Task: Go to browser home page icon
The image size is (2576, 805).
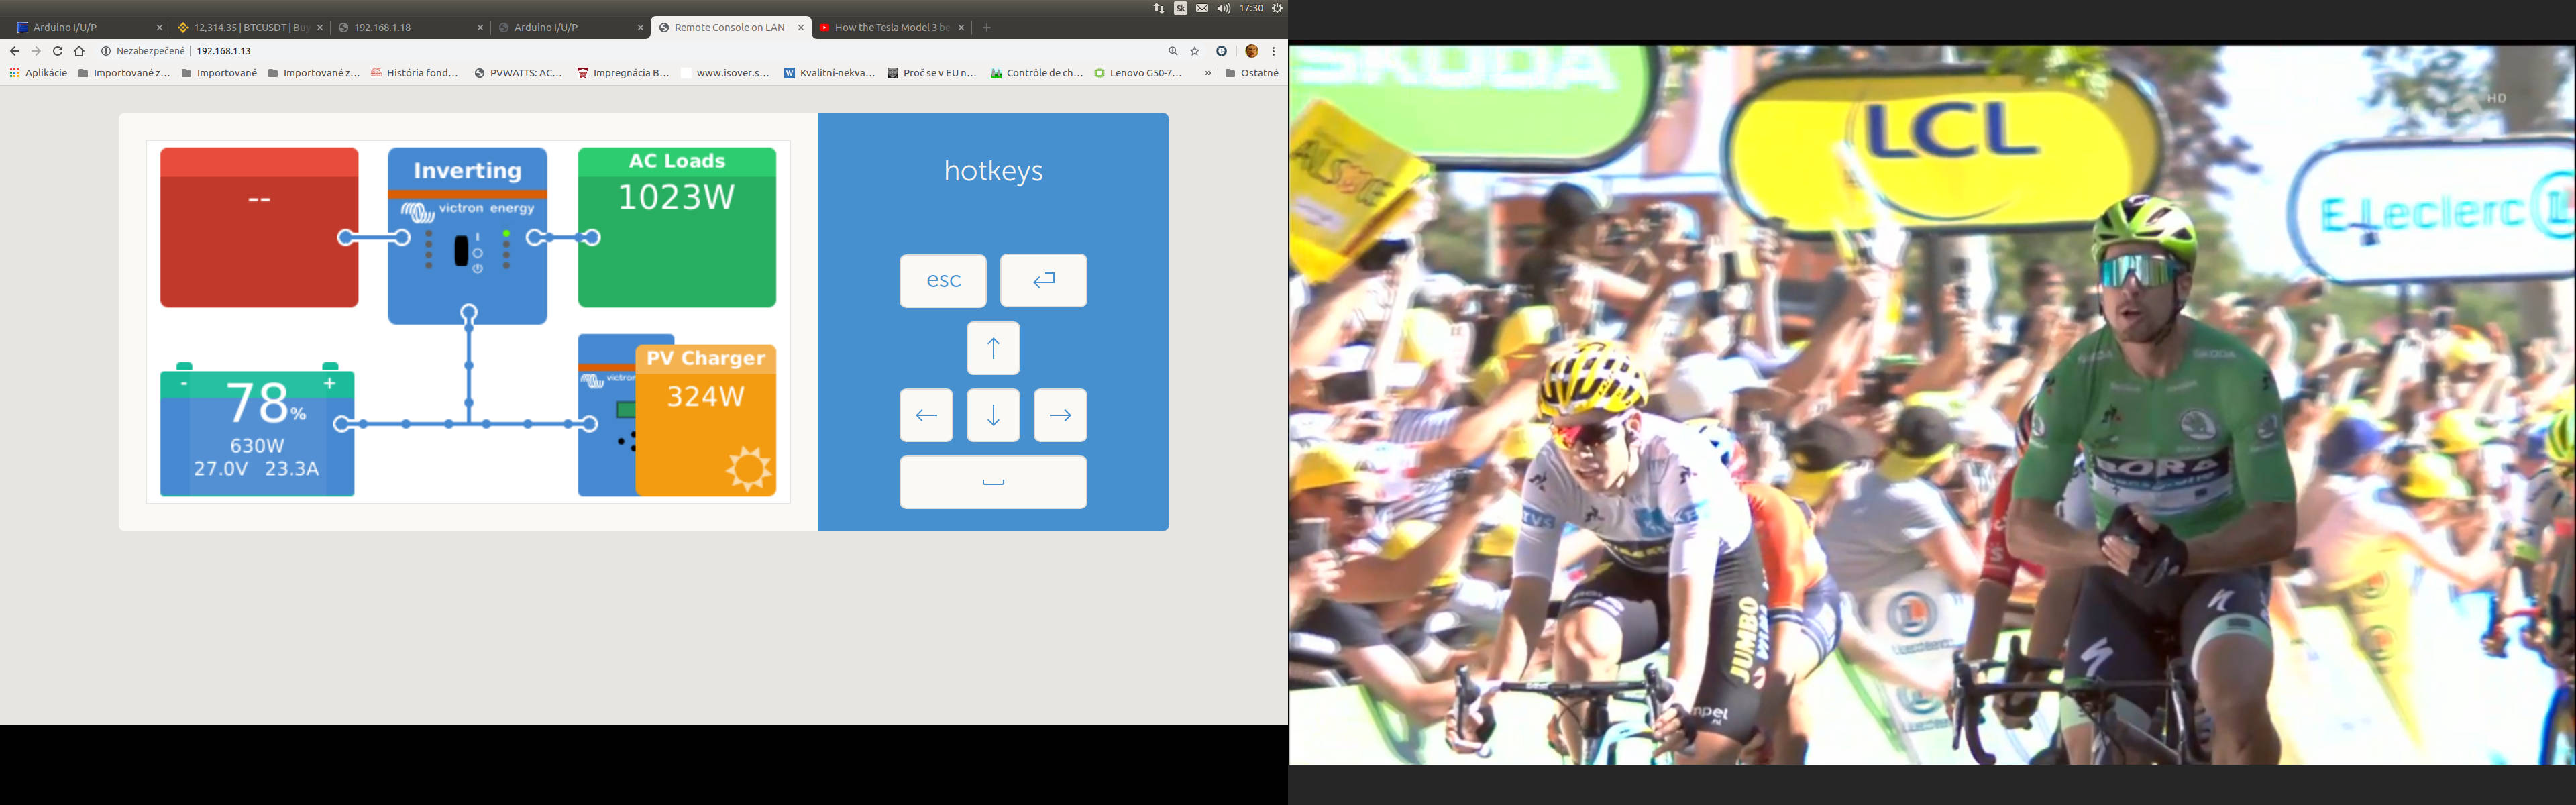Action: (x=80, y=51)
